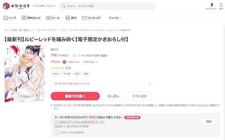Viewport: 225px width, 140px height.
Task: Expand the ジャンル genre dropdown
Action: [x=115, y=18]
